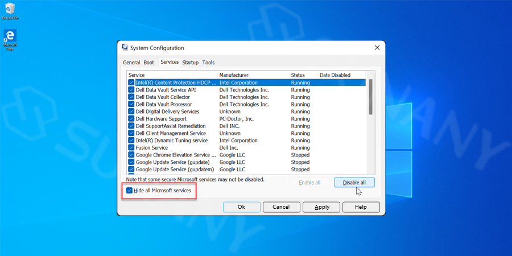The height and width of the screenshot is (256, 512).
Task: Sort by the Date Disabled column header
Action: coord(341,75)
